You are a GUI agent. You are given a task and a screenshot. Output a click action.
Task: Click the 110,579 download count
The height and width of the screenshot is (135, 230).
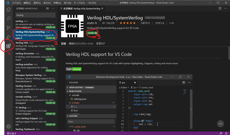(x=108, y=23)
